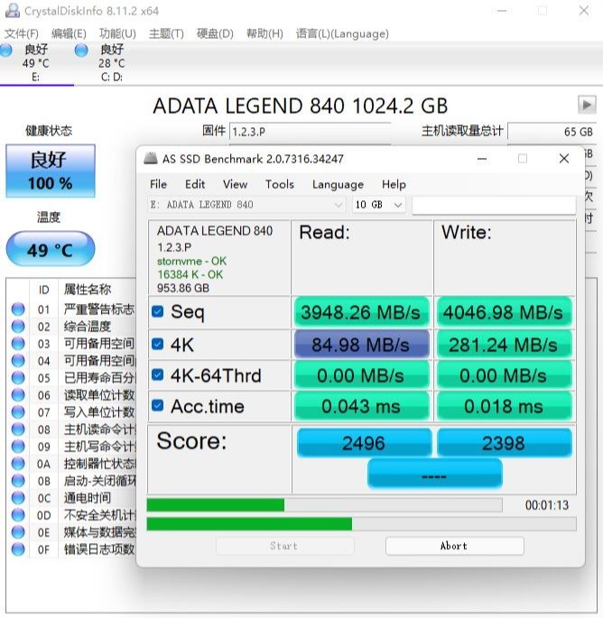603x618 pixels.
Task: Click the upper progress bar beside 00:01:13
Action: [324, 505]
